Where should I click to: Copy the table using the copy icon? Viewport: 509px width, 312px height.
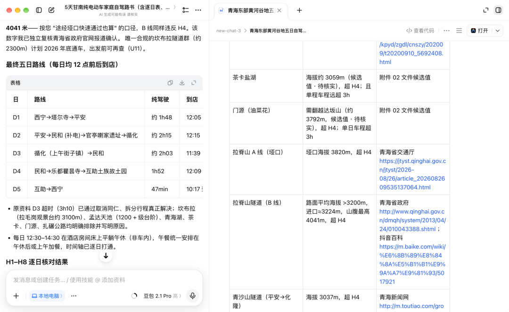[x=170, y=83]
